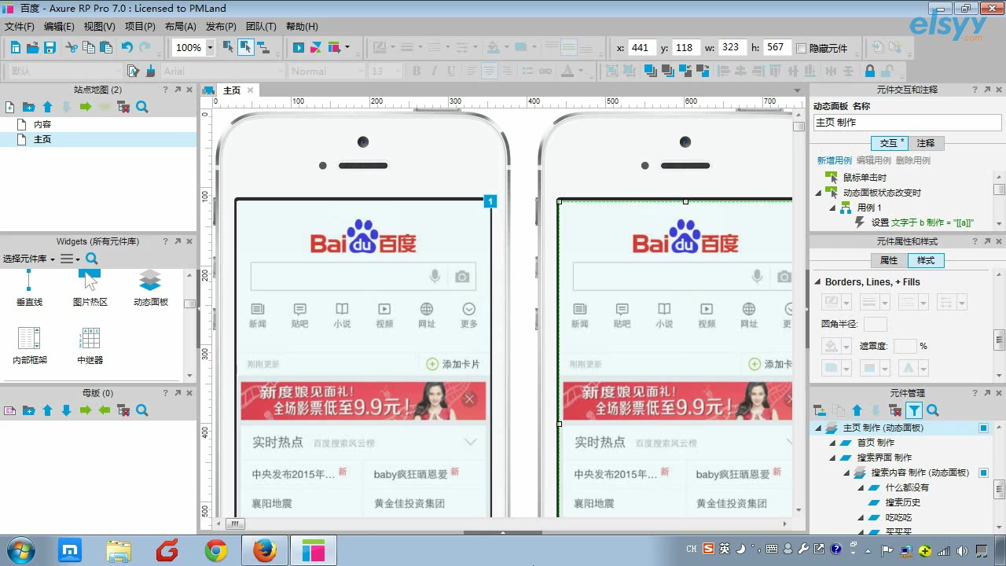
Task: Click the lock widget padlock icon
Action: tap(870, 71)
